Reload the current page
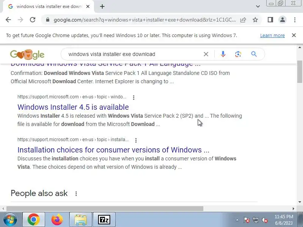Screen dimensions: 303x227 pos(33,20)
